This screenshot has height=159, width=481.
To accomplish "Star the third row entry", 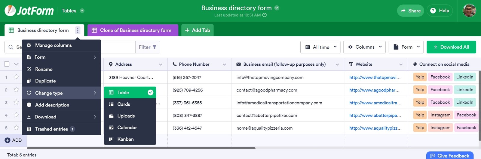I will (16, 102).
